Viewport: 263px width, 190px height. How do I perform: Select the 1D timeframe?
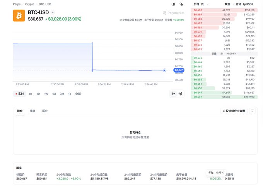pos(38,94)
